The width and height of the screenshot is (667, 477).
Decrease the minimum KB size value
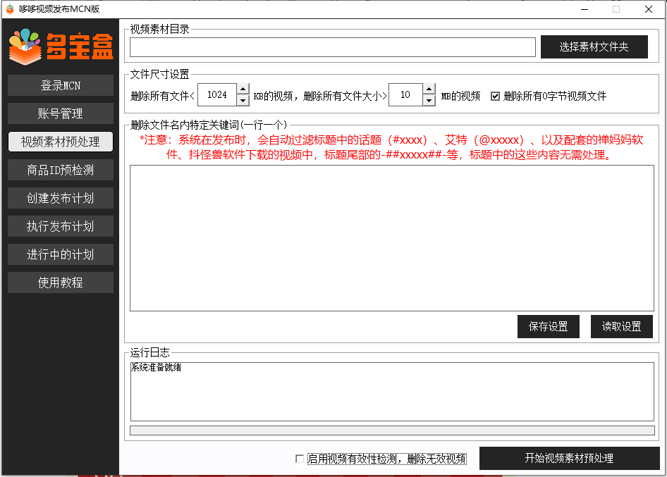click(243, 100)
